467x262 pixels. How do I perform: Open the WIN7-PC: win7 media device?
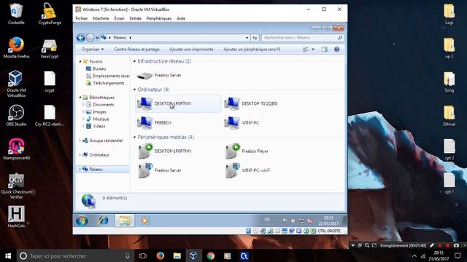[x=248, y=170]
